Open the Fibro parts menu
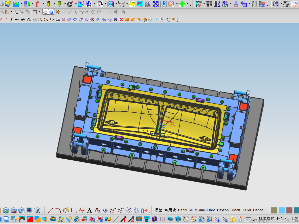Screen dimensions: 299x224 click(x=211, y=210)
